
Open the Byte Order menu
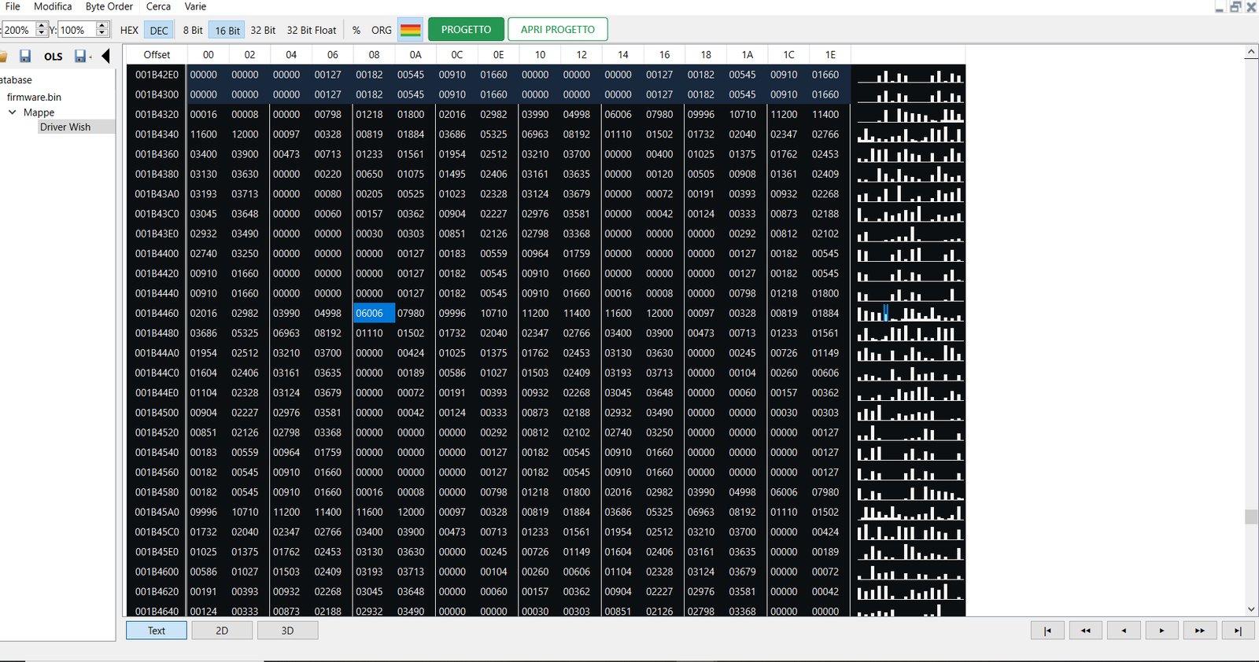(109, 6)
